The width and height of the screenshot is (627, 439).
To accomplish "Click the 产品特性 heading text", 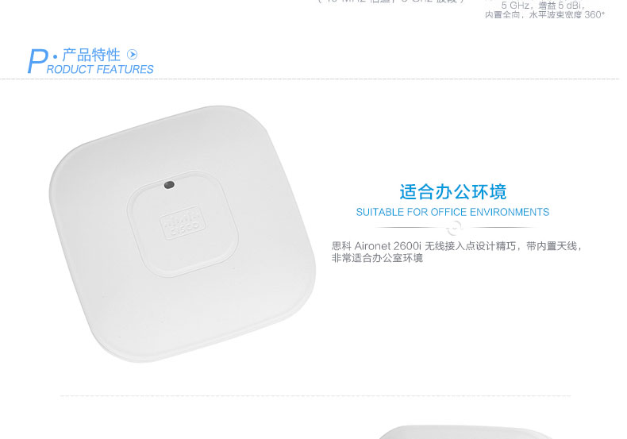I will click(x=91, y=55).
